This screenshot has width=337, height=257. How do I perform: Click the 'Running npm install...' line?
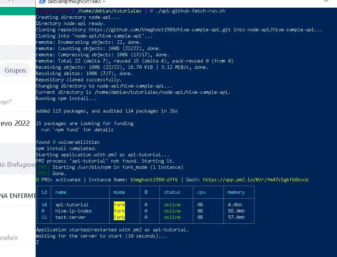click(x=66, y=98)
